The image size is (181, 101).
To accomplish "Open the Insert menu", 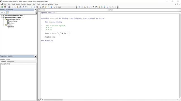I will pos(18,4).
